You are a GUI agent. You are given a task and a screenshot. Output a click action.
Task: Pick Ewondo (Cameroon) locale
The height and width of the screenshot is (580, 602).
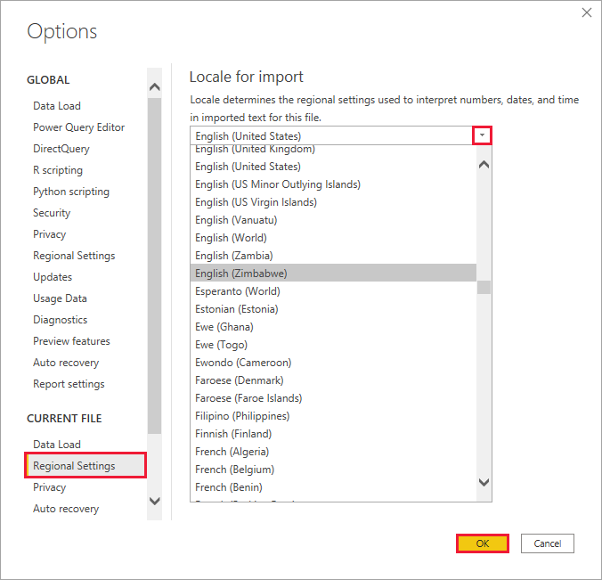point(333,363)
